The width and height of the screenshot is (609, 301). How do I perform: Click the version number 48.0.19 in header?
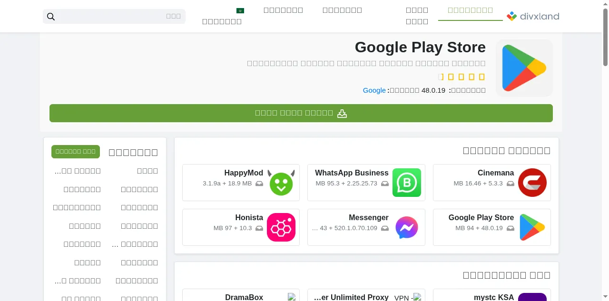click(433, 90)
